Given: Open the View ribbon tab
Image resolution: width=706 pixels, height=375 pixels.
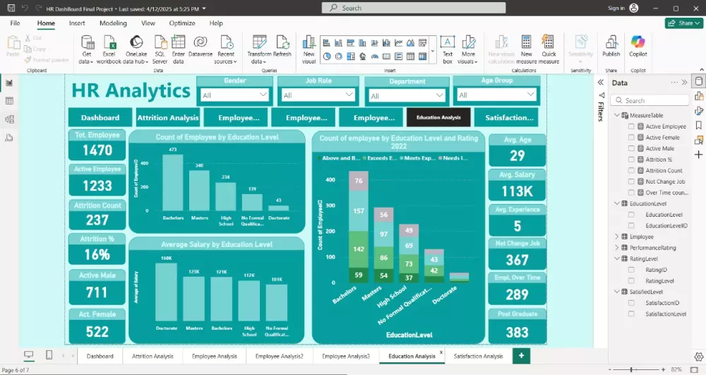Looking at the screenshot, I should tap(148, 23).
